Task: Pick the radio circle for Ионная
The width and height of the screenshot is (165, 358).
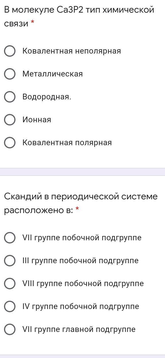Action: (10, 120)
